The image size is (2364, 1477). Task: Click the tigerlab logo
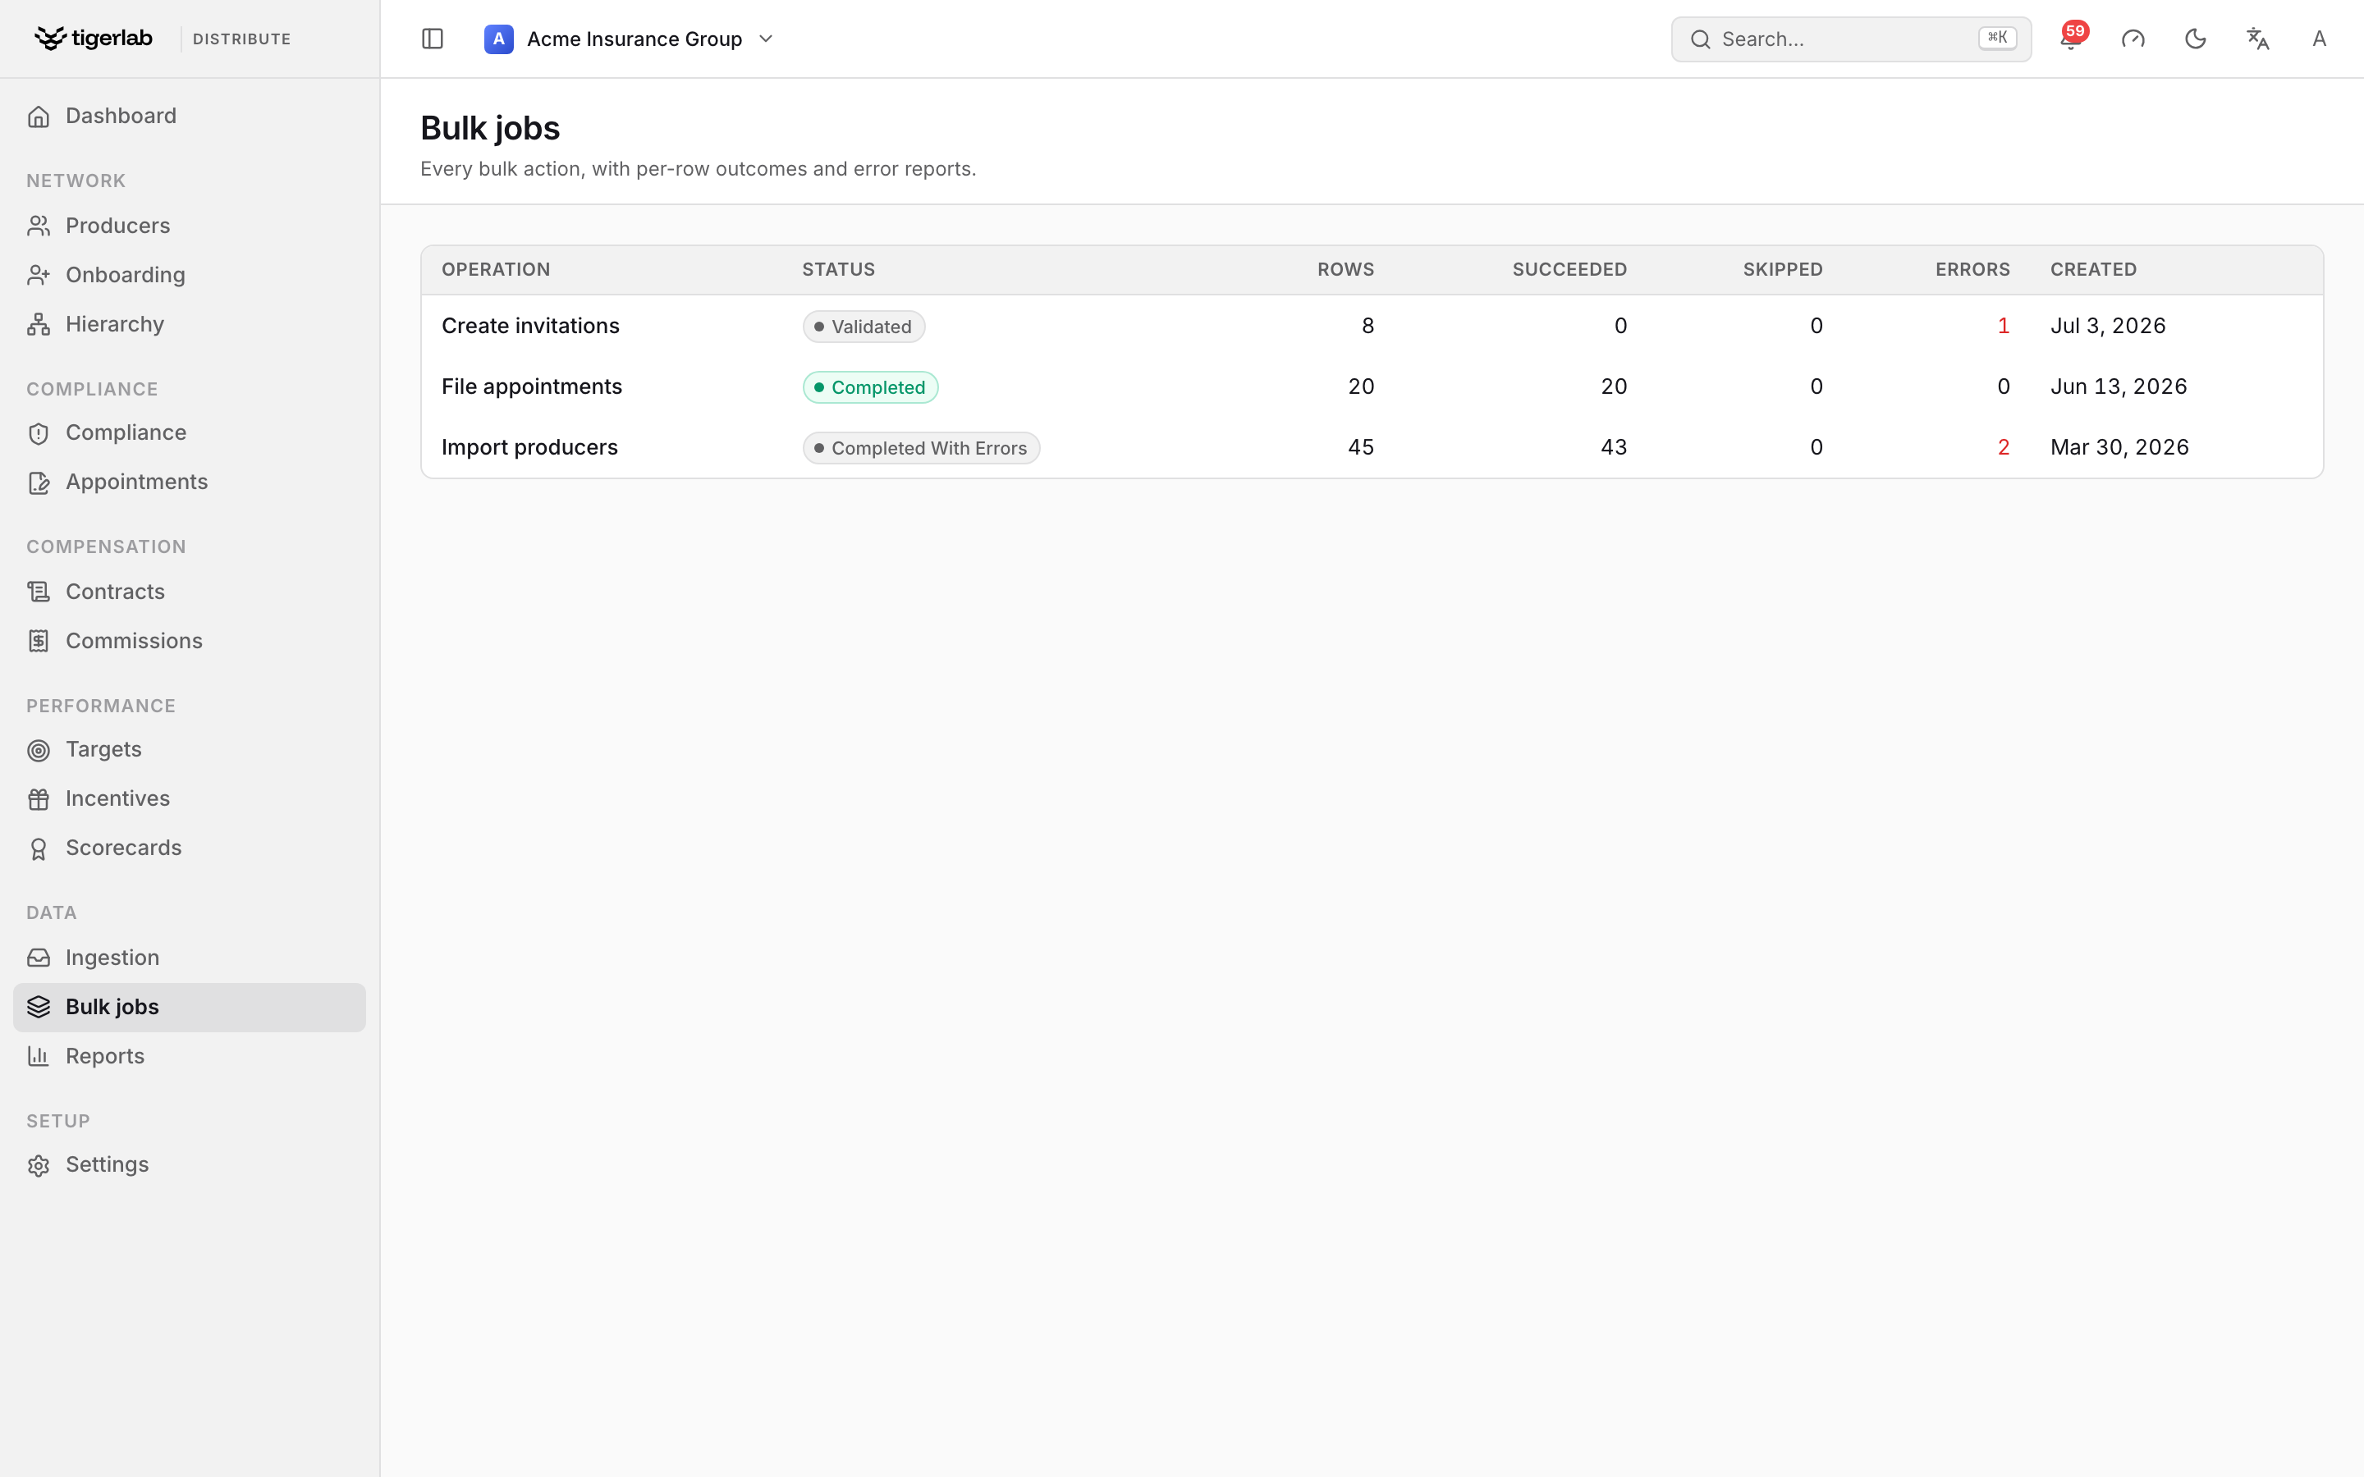point(94,38)
